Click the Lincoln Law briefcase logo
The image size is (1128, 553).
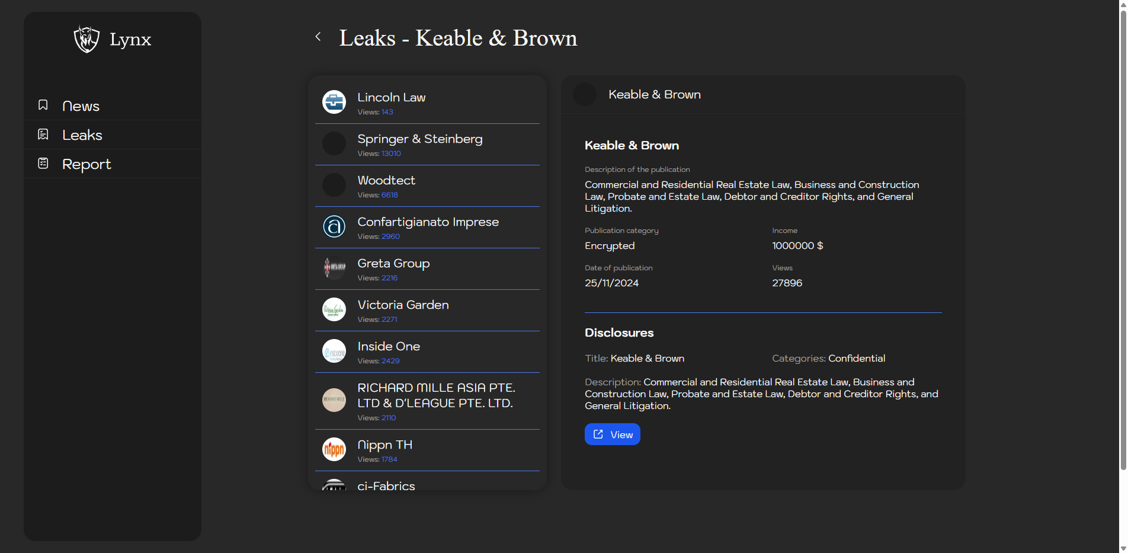(334, 102)
